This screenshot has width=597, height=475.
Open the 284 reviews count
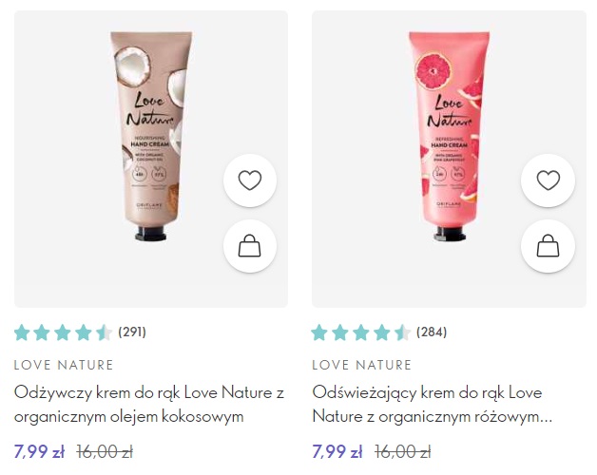point(432,332)
